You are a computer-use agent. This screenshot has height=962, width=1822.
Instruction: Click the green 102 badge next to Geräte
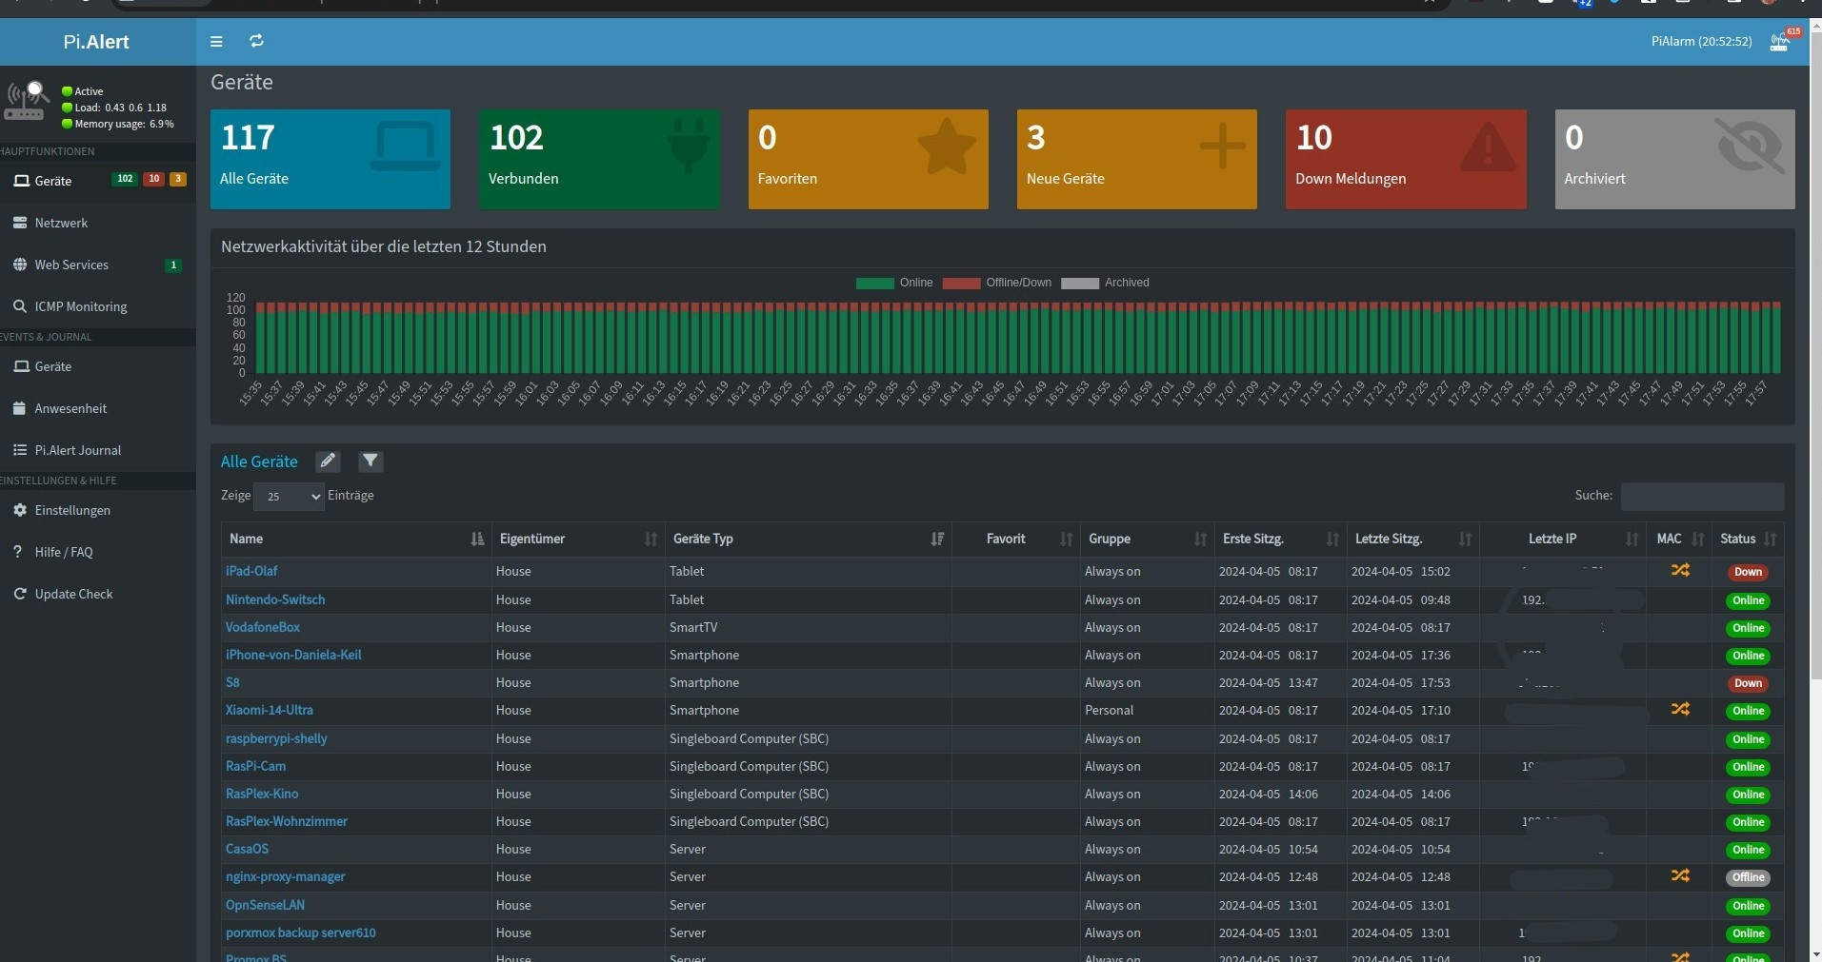(x=125, y=179)
